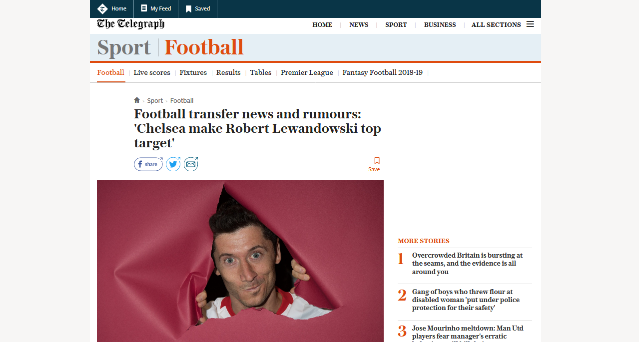Image resolution: width=639 pixels, height=342 pixels.
Task: Open the News section in header
Action: click(359, 25)
